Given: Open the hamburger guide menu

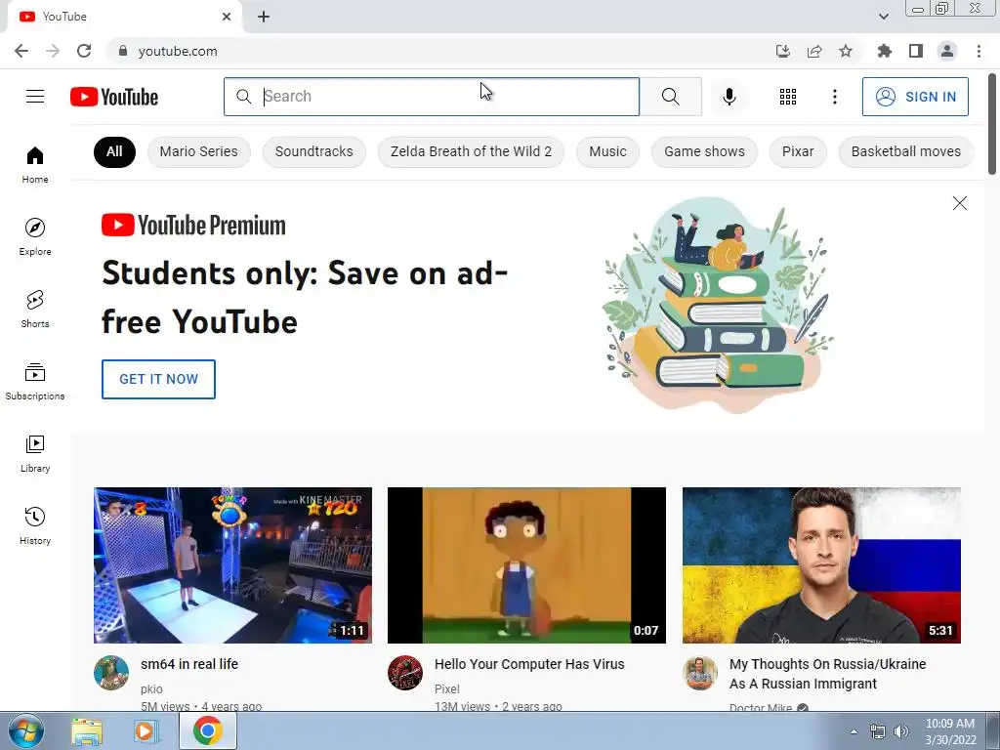Looking at the screenshot, I should pyautogui.click(x=35, y=97).
